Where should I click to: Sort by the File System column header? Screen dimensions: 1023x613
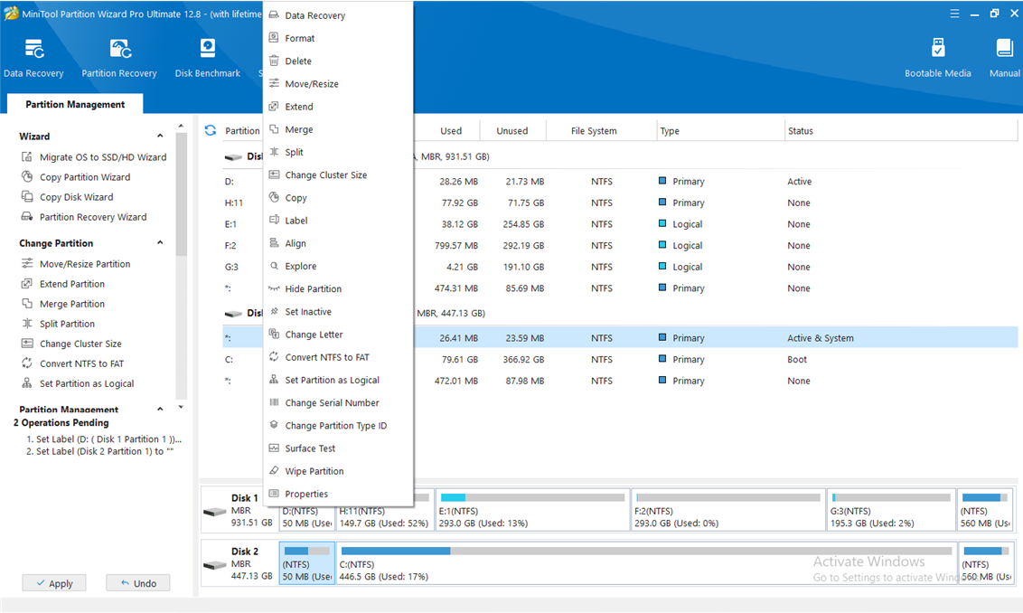(594, 130)
